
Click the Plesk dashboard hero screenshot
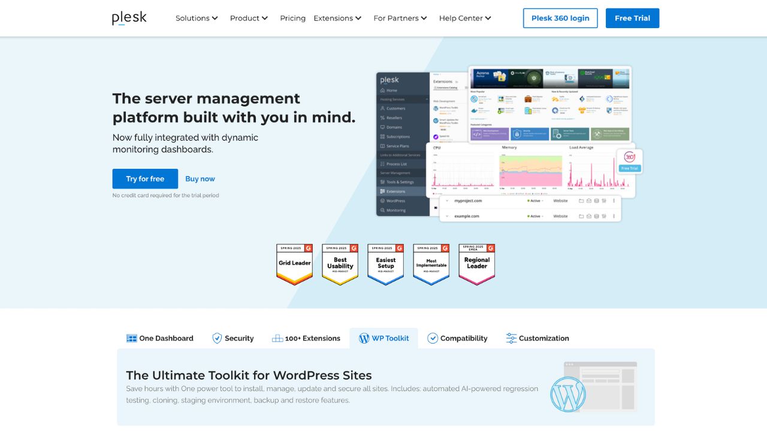(509, 144)
